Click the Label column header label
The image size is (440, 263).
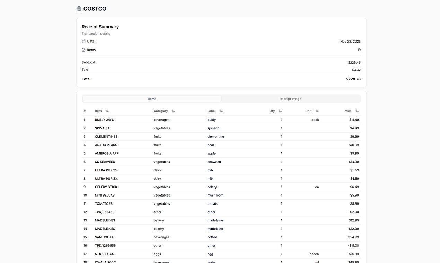coord(211,111)
